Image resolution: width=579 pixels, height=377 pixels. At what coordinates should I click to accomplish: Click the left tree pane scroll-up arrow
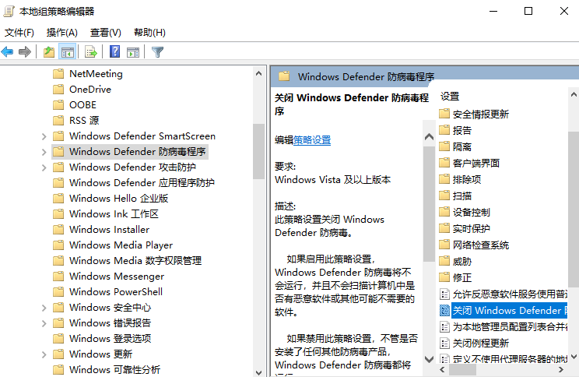[x=259, y=73]
